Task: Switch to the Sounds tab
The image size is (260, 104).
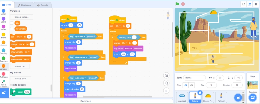Action: pyautogui.click(x=43, y=5)
